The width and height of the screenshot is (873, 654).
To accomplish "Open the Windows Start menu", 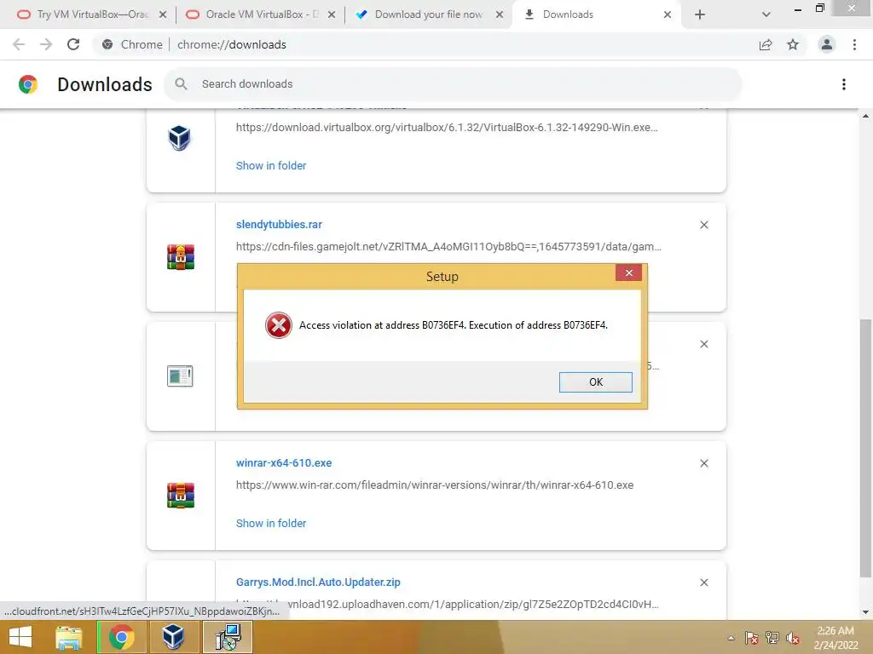I will 20,637.
